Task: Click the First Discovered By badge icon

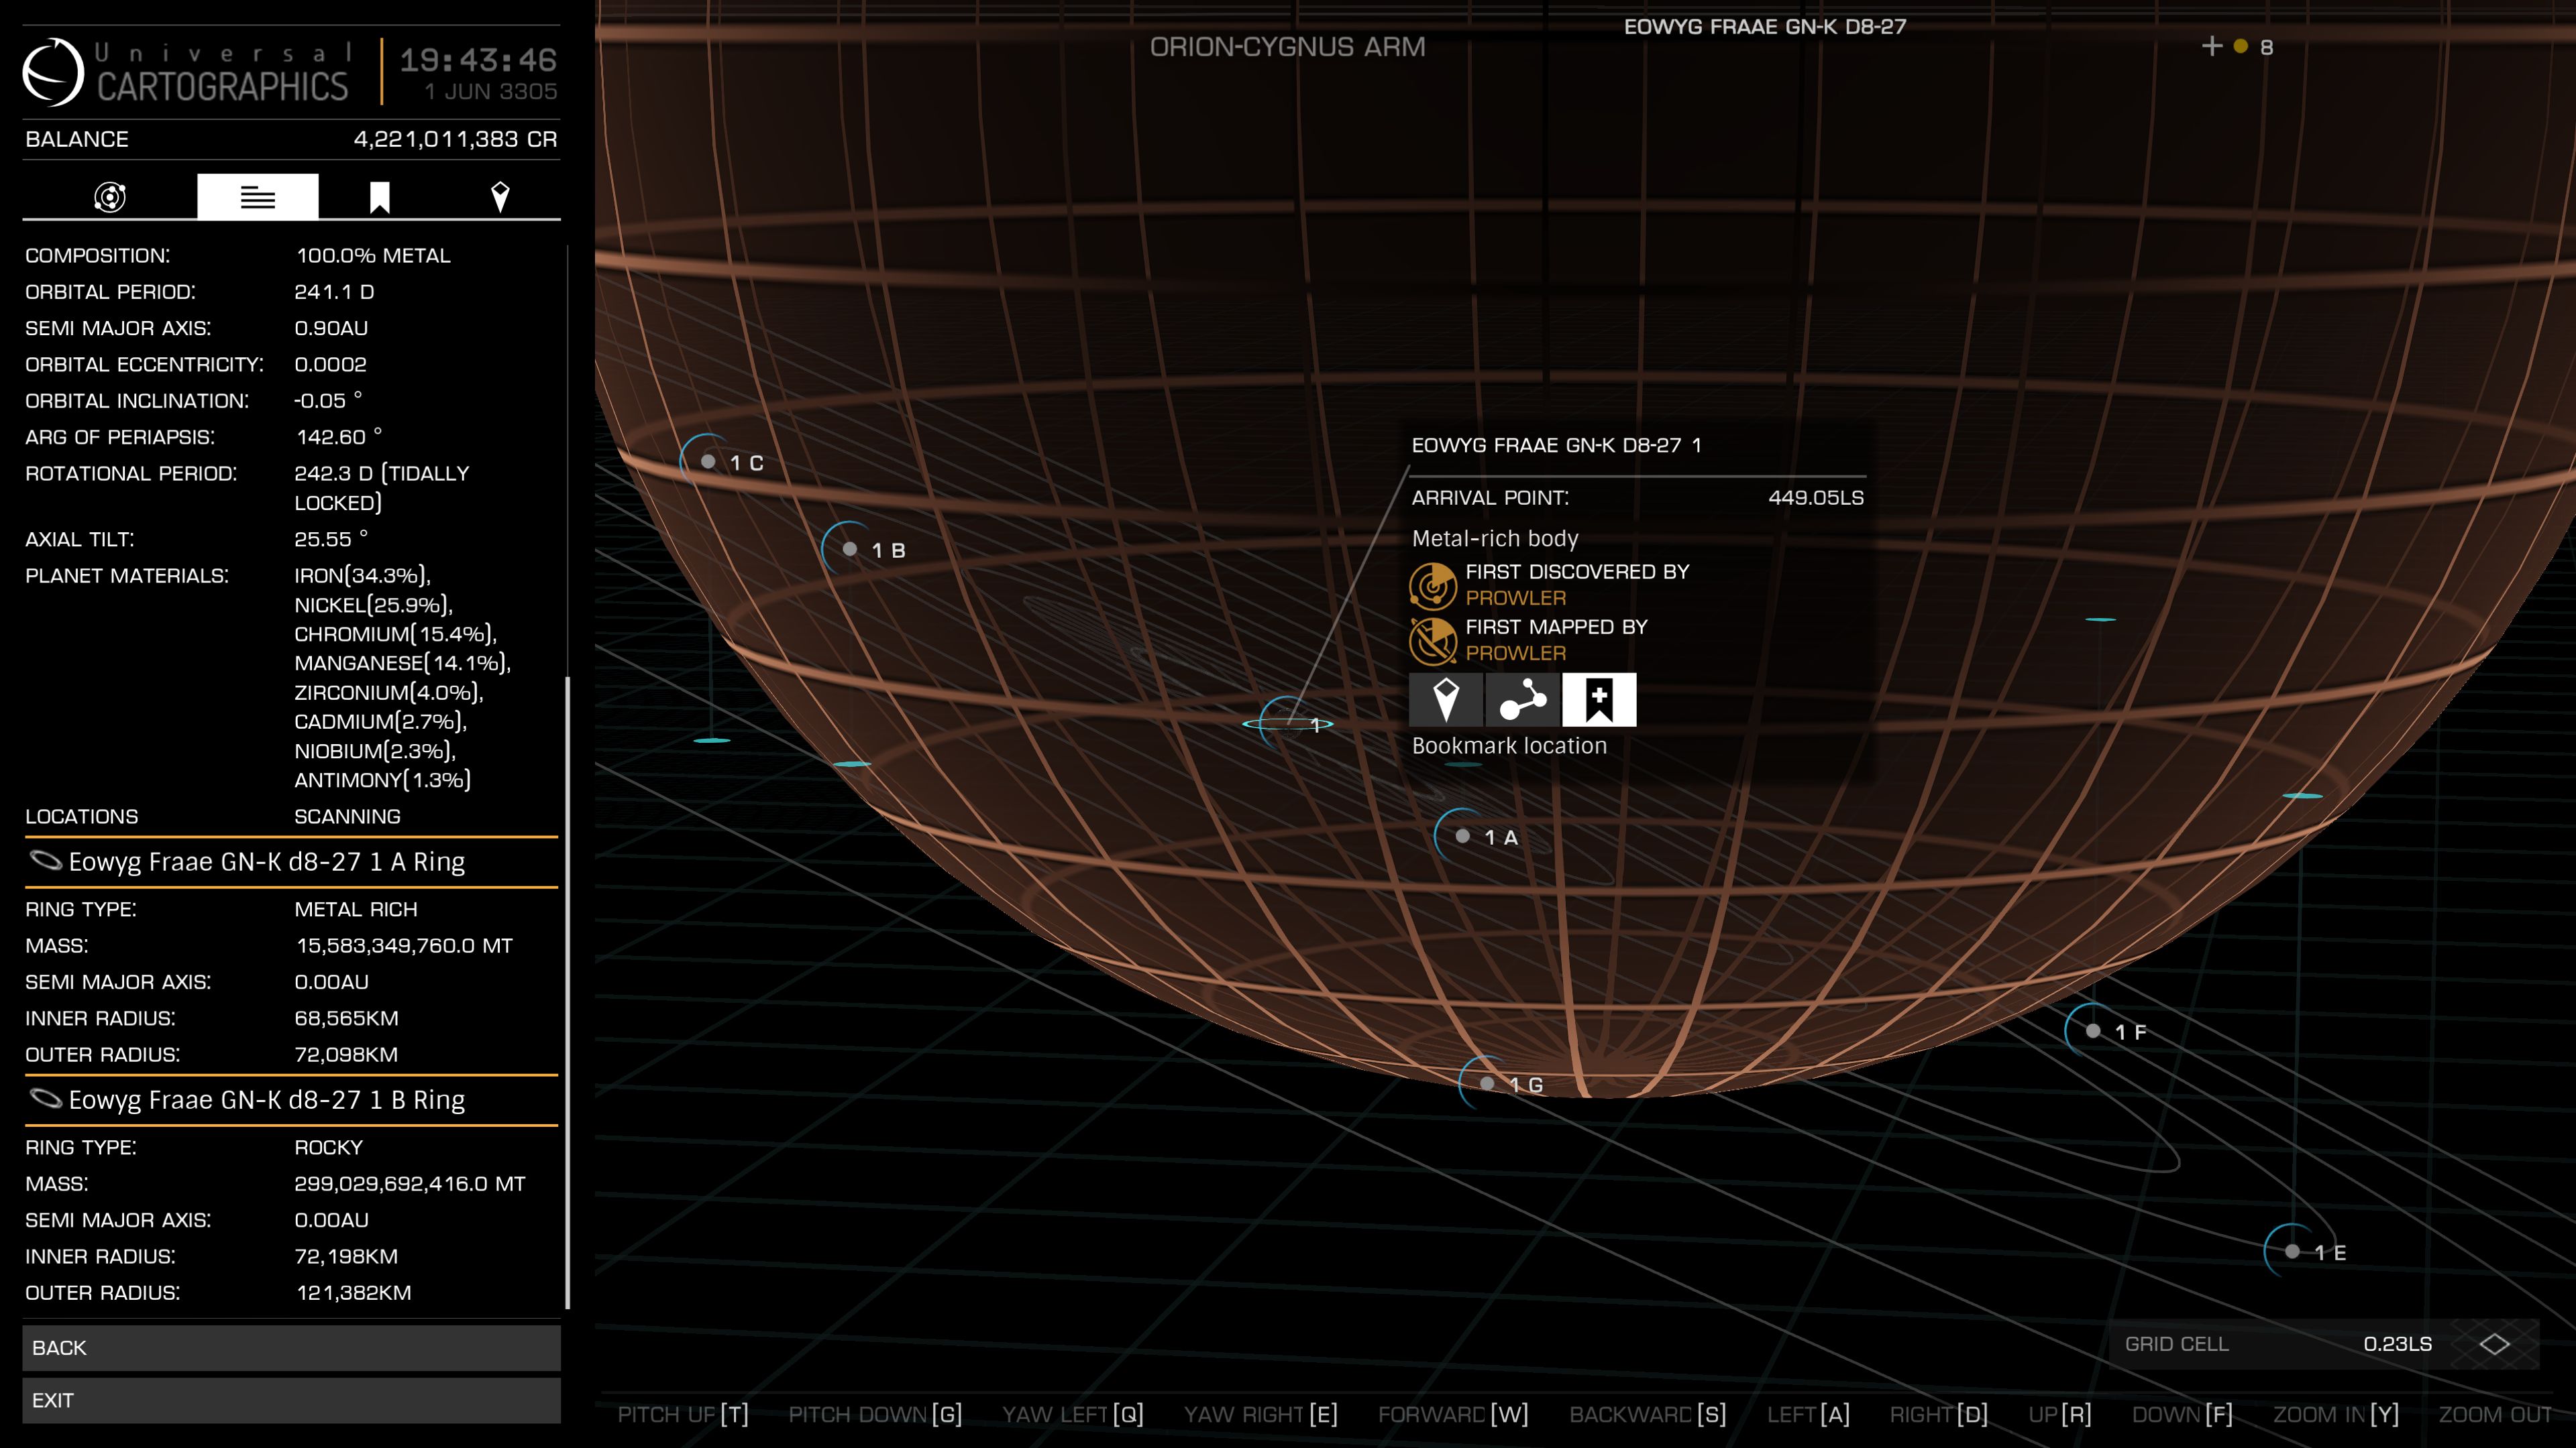Action: pos(1433,586)
